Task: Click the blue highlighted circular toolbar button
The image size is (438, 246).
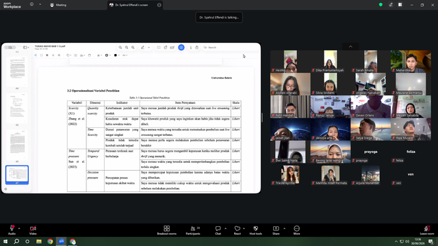Action: [181, 47]
